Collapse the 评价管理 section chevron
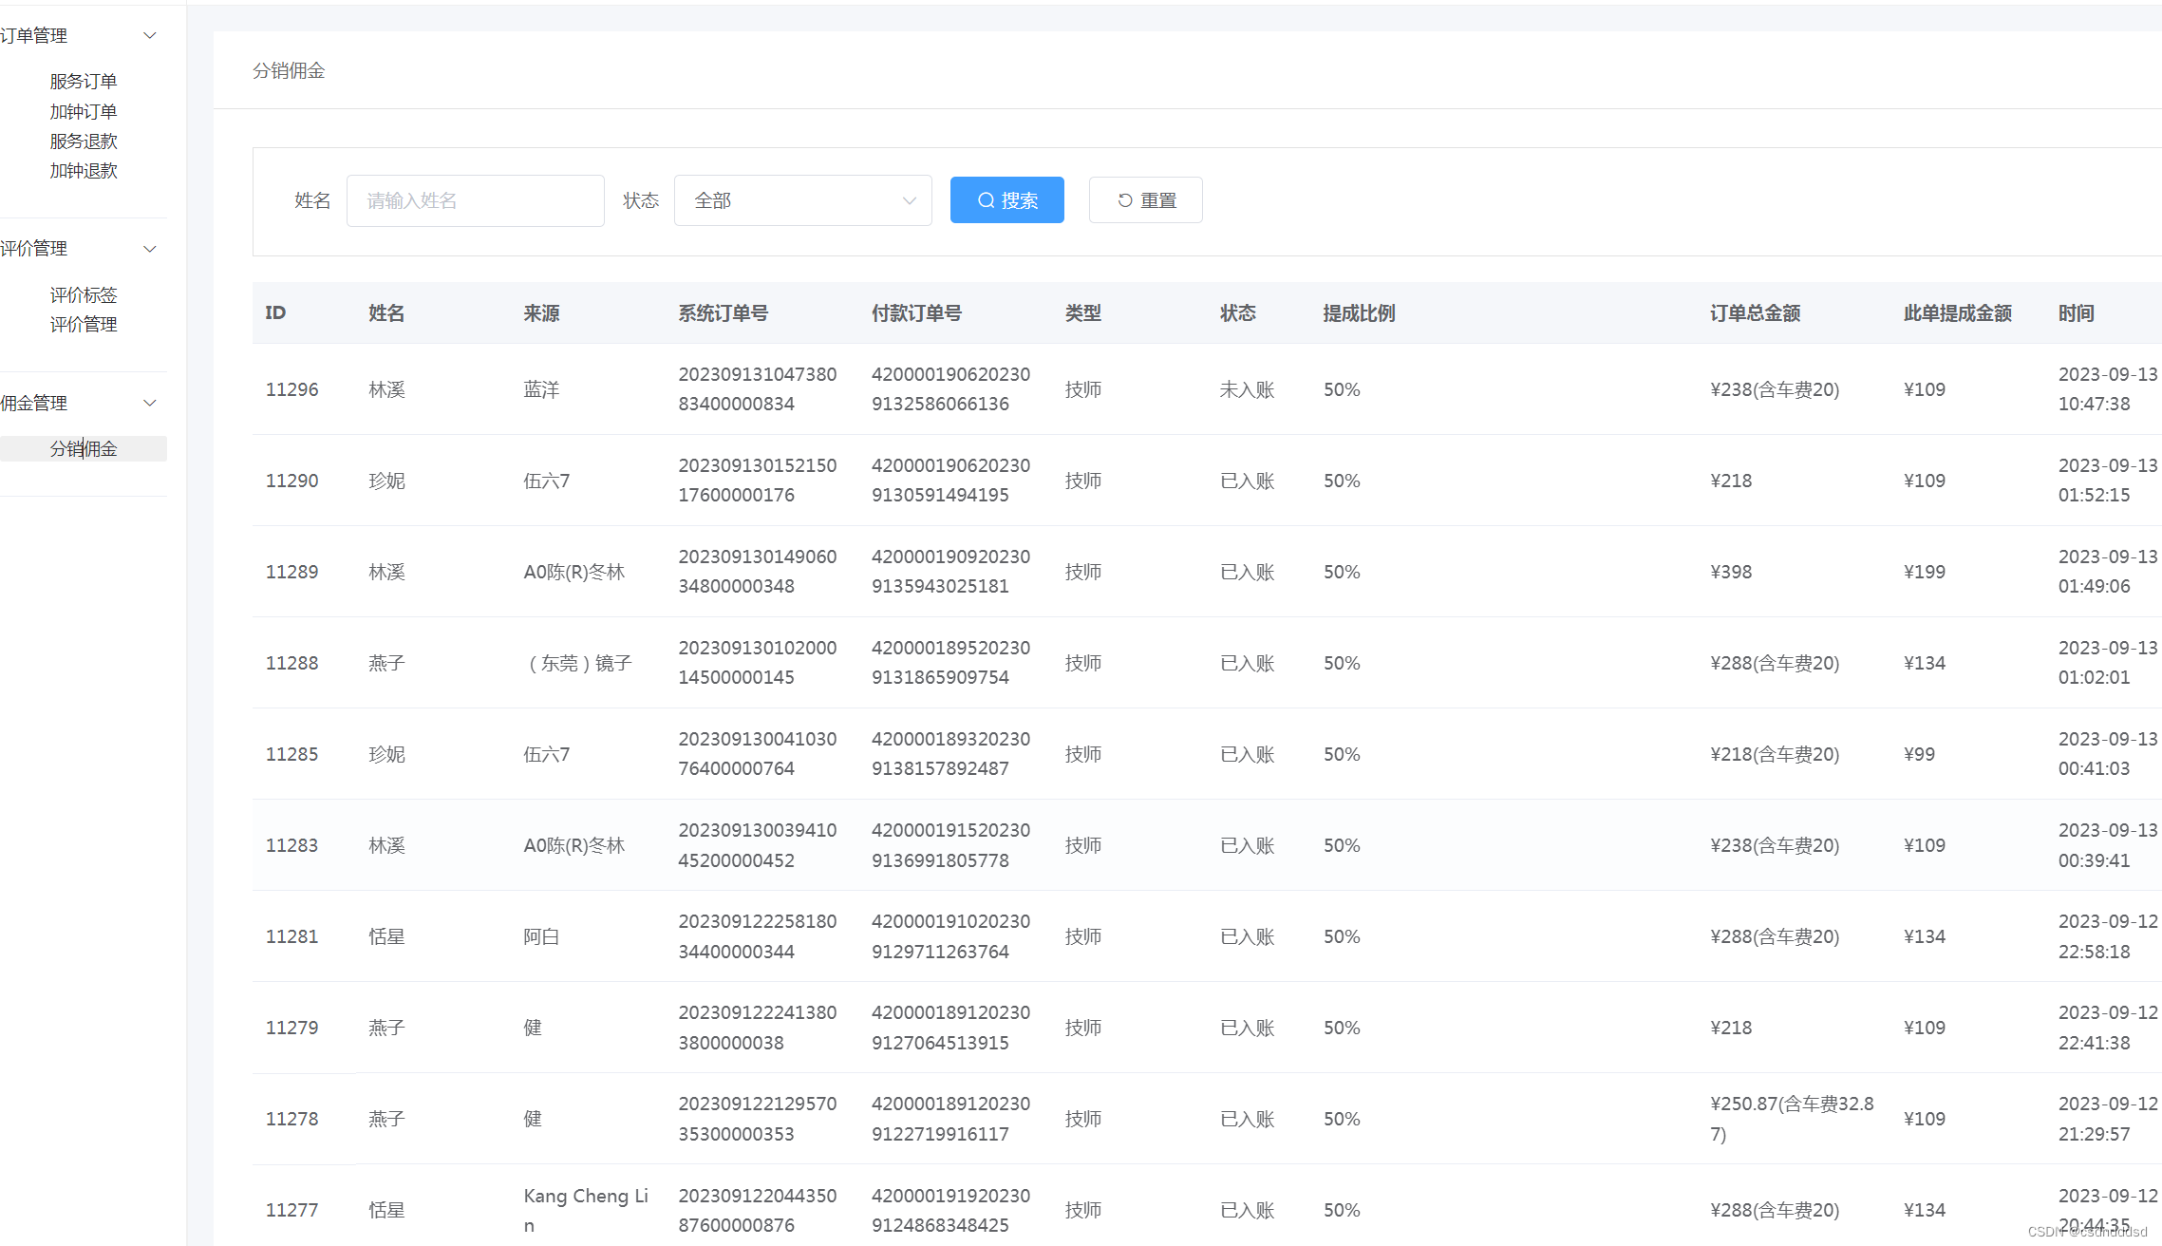 [149, 249]
